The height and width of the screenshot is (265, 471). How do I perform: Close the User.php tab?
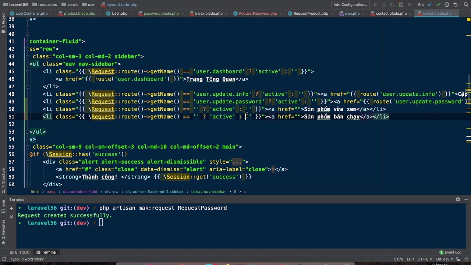point(131,14)
